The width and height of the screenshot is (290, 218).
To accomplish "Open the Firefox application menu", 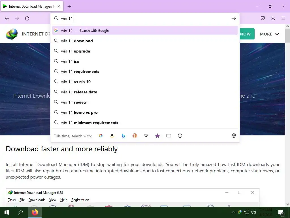I will [283, 18].
